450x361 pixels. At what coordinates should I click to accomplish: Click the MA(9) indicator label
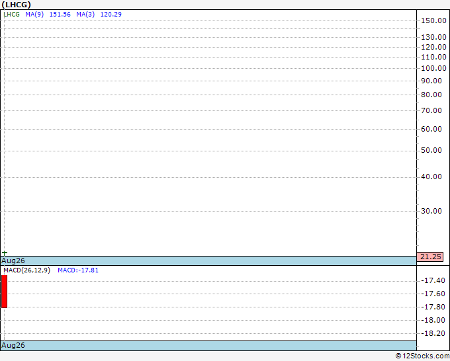pyautogui.click(x=34, y=15)
